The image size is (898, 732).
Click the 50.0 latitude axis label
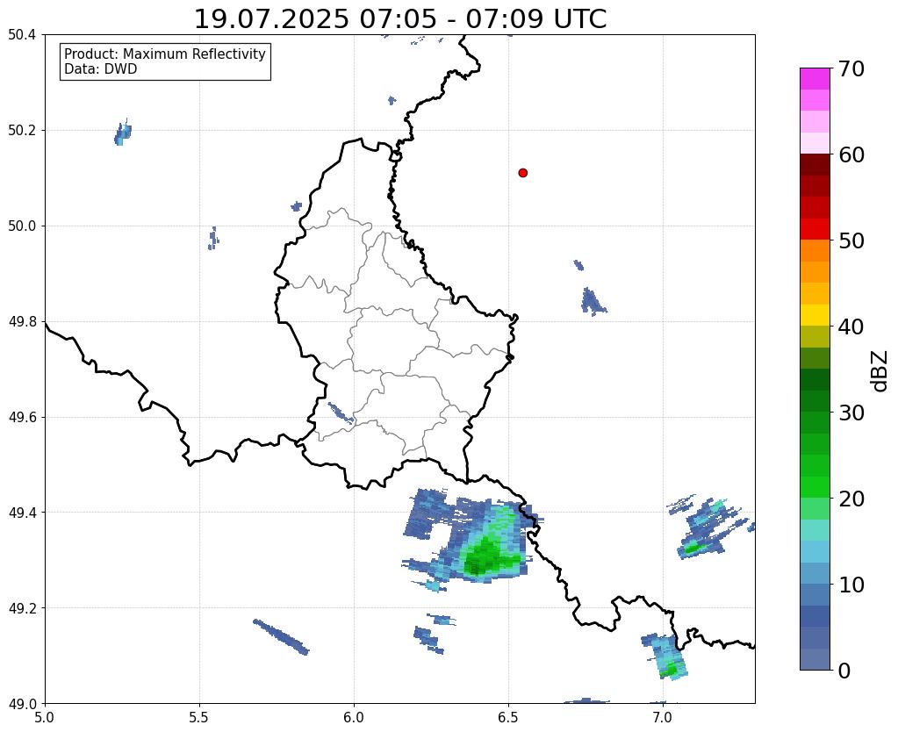(x=22, y=226)
